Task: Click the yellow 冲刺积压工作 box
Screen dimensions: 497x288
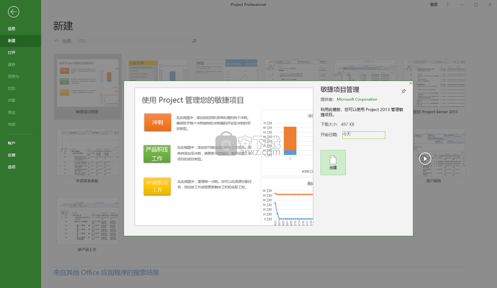Action: 157,186
